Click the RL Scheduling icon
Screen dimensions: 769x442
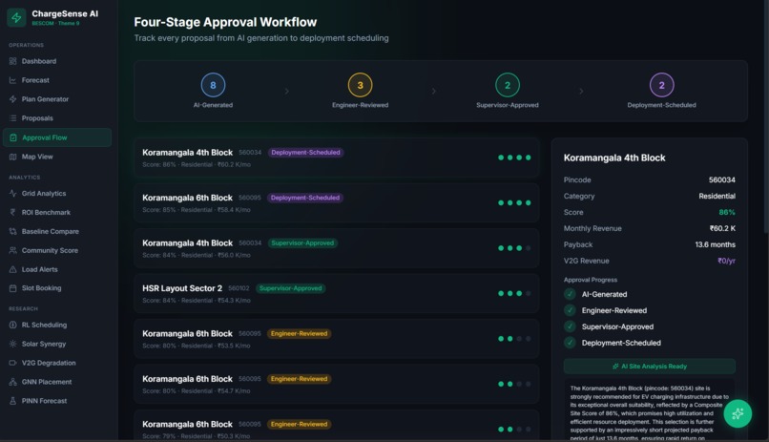coord(12,325)
